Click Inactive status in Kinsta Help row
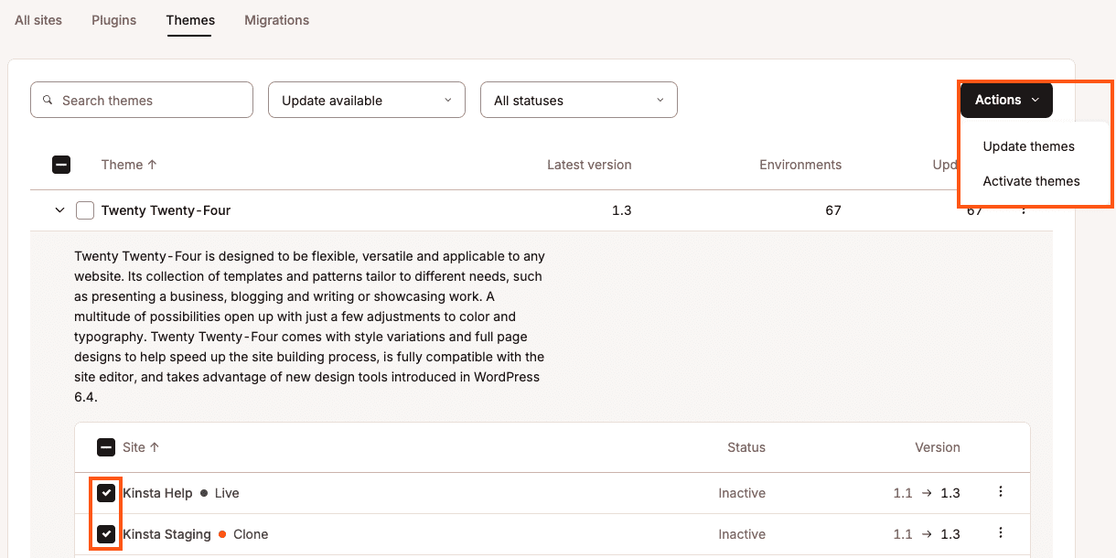 (742, 493)
